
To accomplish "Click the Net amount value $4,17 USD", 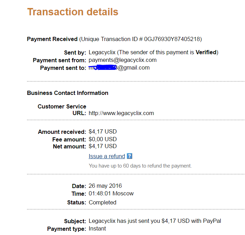I will click(103, 146).
